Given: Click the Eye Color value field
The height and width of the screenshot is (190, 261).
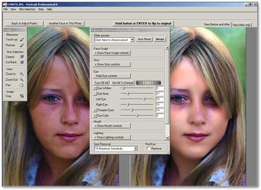Looking at the screenshot, I should (x=160, y=116).
